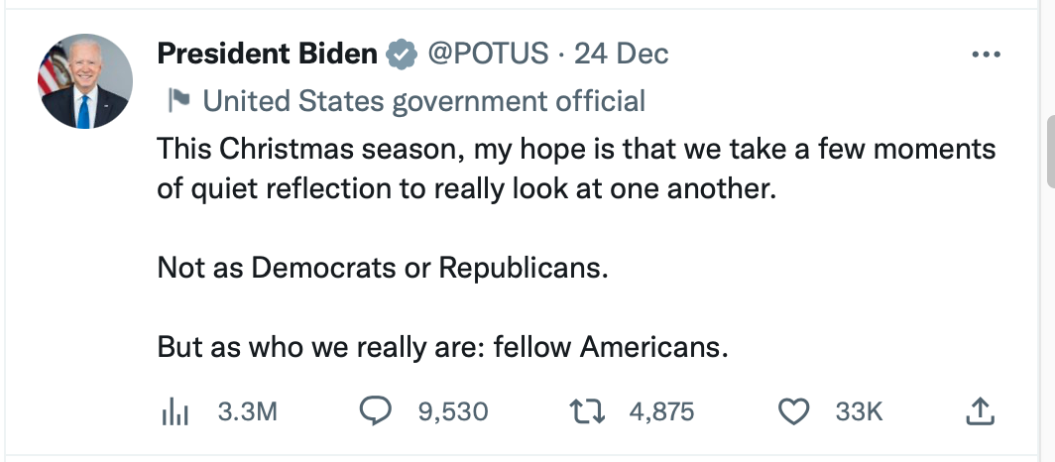Retweet using the arrows icon

click(x=592, y=410)
